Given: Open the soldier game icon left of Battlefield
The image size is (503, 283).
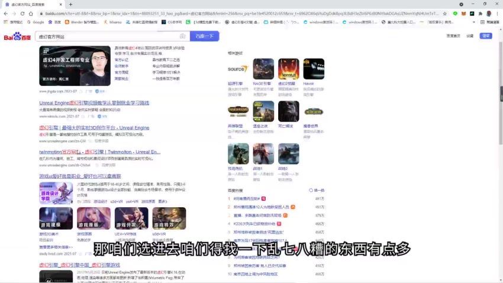Looking at the screenshot, I should coord(238,154).
